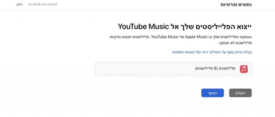This screenshot has height=117, width=275.
Task: Click '(8 פלייליסטים)' count in the row
Action: point(206,68)
